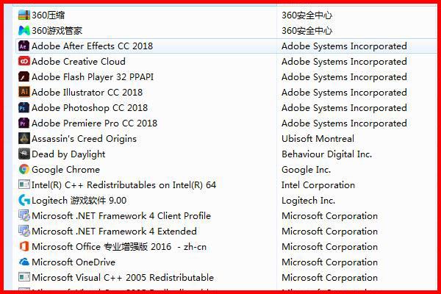
Task: Click the Ubisoft Montreal publisher cell
Action: [x=318, y=139]
